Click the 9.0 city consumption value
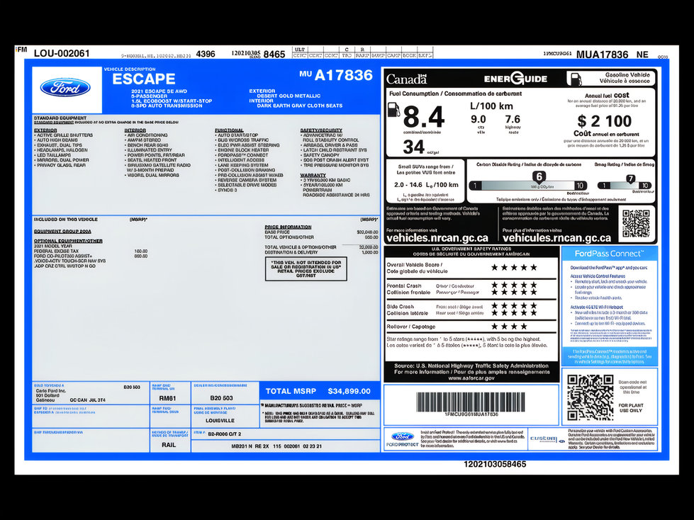The image size is (694, 520). pos(478,120)
